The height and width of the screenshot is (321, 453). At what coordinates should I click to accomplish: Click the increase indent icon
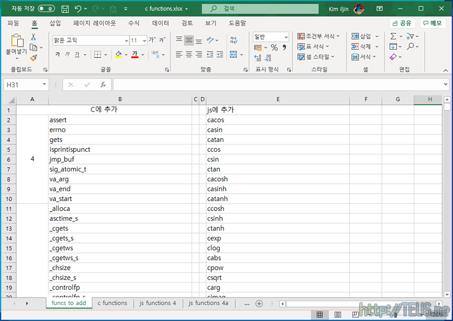point(220,54)
